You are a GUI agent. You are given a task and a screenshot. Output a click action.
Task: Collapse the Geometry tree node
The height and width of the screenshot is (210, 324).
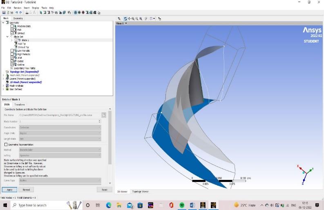(x=3, y=23)
